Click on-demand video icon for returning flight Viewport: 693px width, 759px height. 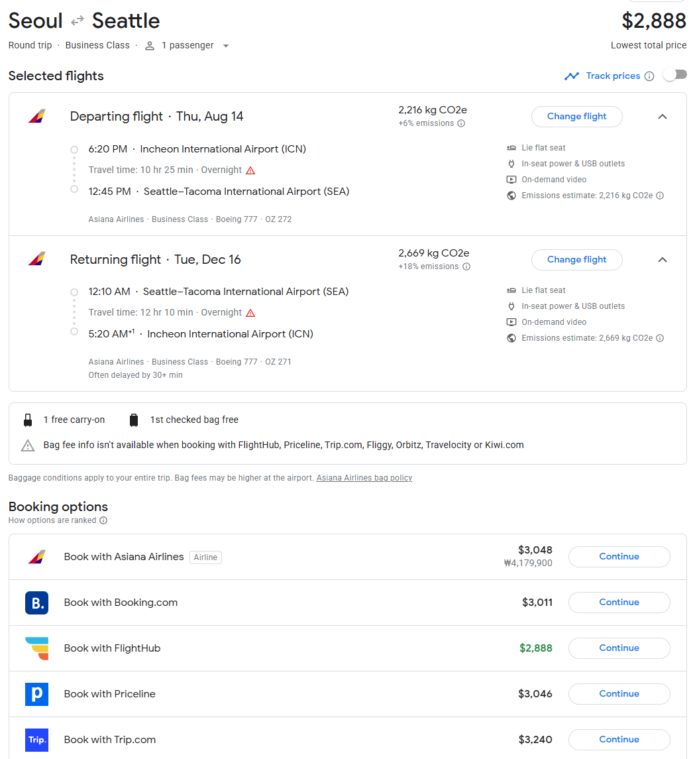pos(511,322)
